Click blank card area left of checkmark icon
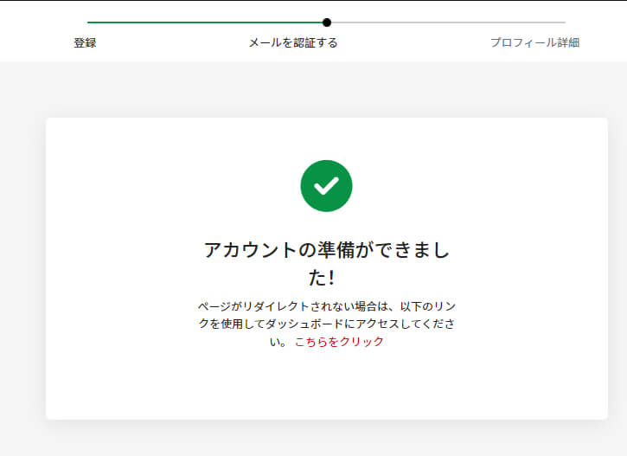Screen dimensions: 627x456 pyautogui.click(x=173, y=185)
